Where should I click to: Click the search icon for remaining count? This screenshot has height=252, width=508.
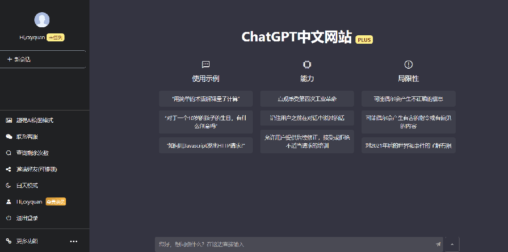tap(9, 153)
